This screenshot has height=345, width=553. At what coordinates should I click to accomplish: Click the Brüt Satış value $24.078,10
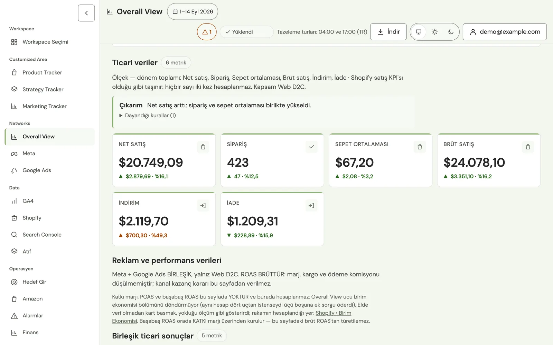pos(474,162)
